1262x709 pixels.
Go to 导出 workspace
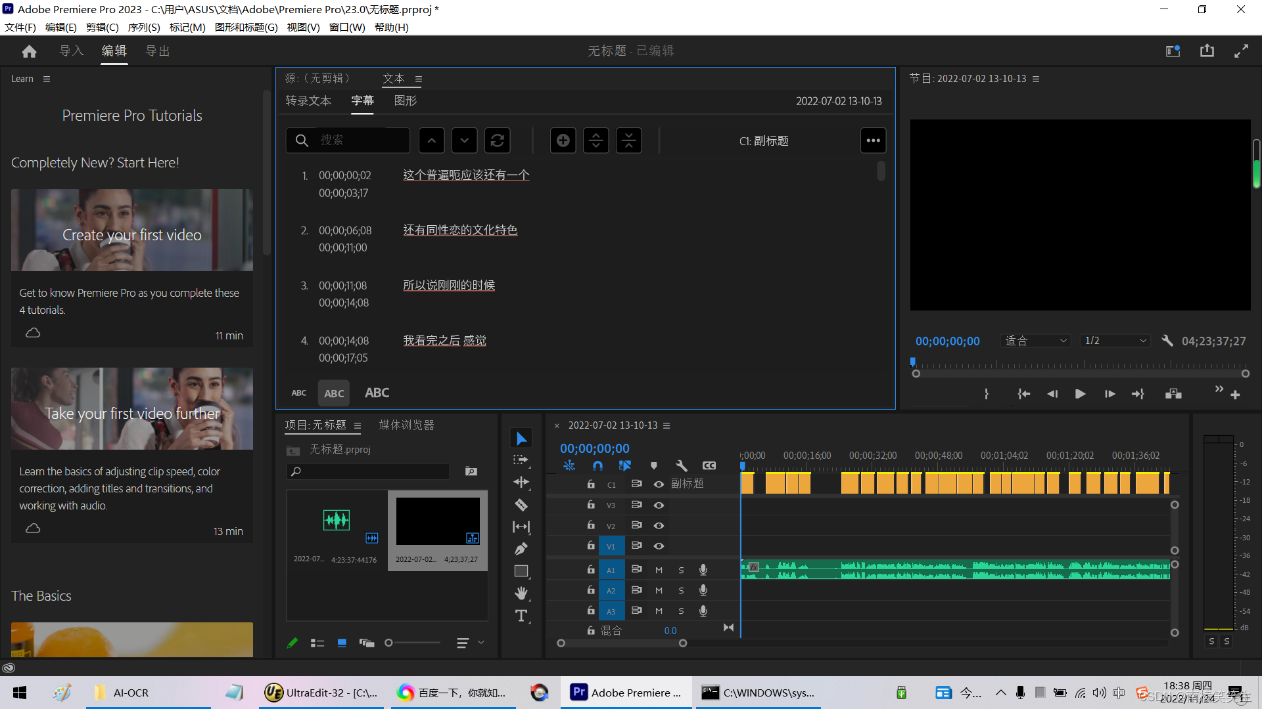[158, 51]
